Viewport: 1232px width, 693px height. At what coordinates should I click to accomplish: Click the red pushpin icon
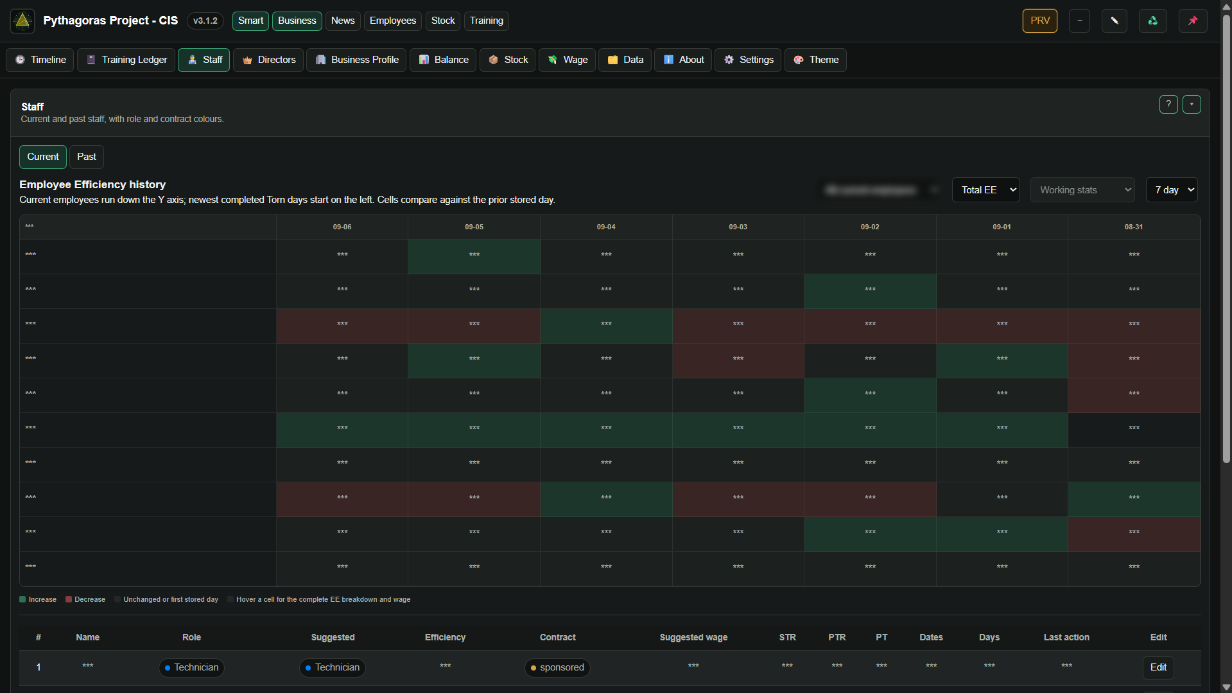click(x=1193, y=21)
